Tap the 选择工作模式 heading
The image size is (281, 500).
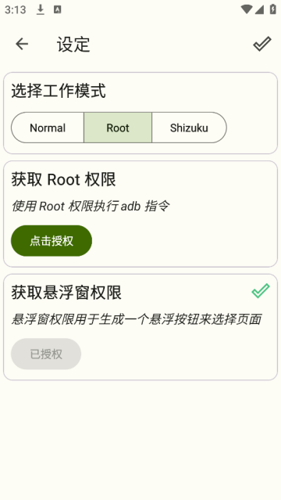[x=59, y=91]
